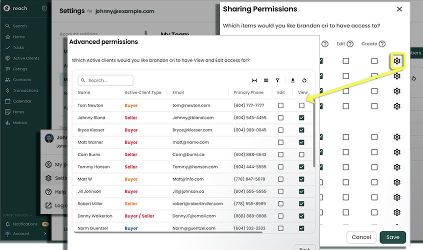
Task: Click the refresh icon in table toolbar
Action: pyautogui.click(x=304, y=80)
